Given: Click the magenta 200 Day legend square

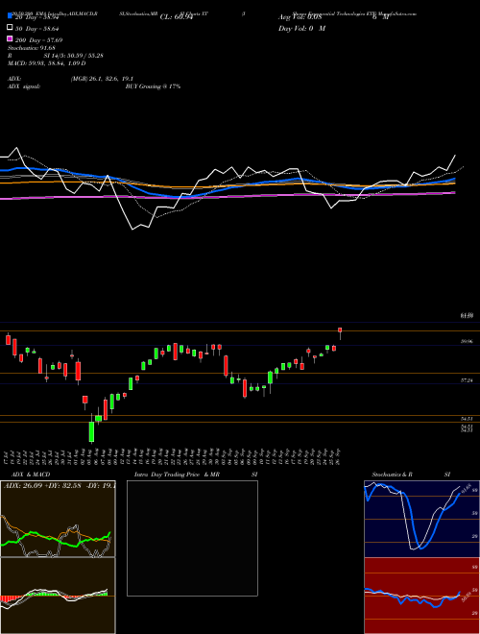Looking at the screenshot, I should (10, 38).
